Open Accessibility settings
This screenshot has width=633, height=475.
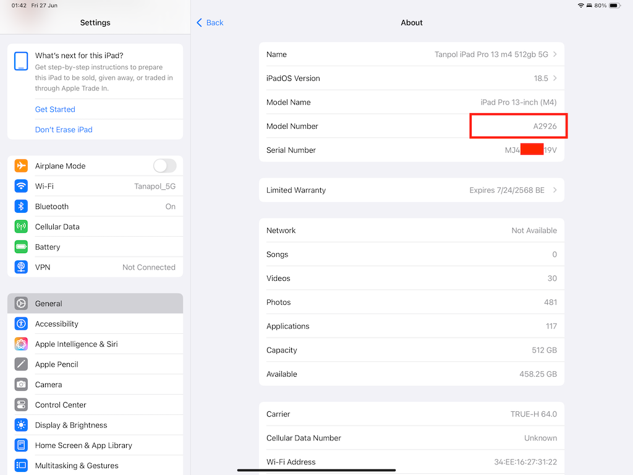95,323
